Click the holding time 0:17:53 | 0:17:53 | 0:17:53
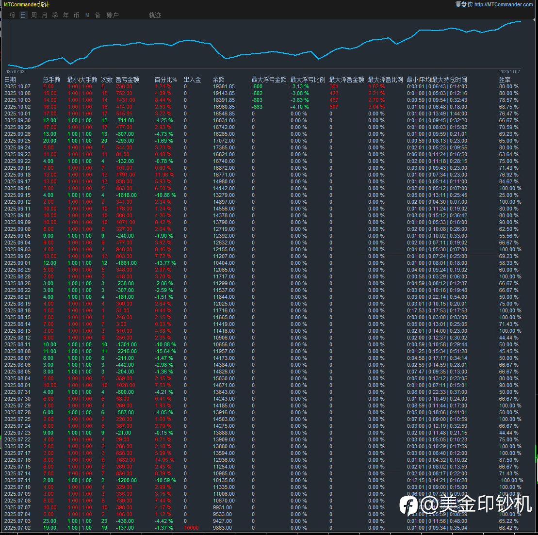Screen dimensions: 538x535 coord(437,310)
